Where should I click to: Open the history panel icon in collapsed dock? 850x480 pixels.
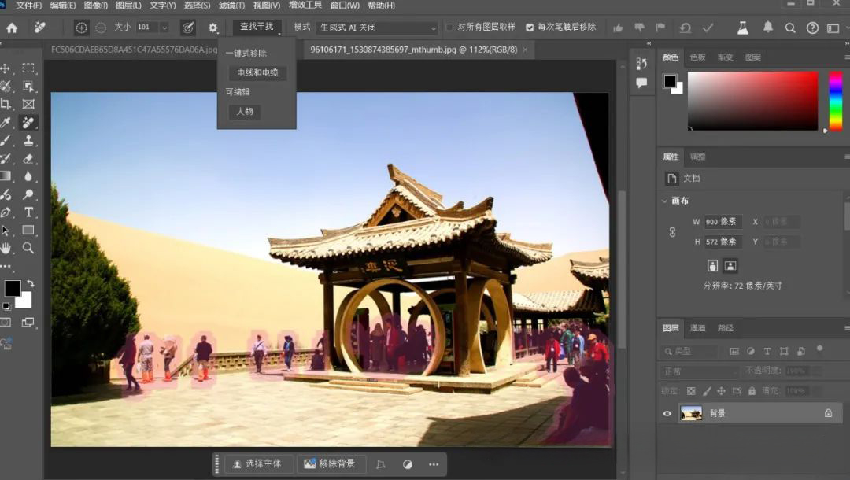641,64
